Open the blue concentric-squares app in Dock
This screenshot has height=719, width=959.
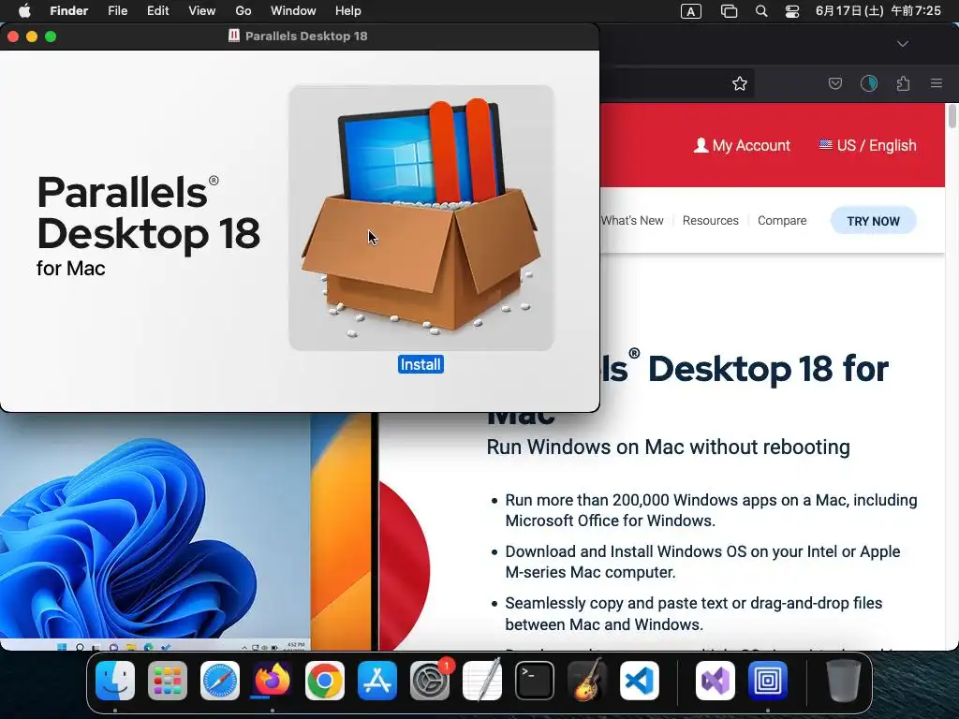[x=768, y=681]
